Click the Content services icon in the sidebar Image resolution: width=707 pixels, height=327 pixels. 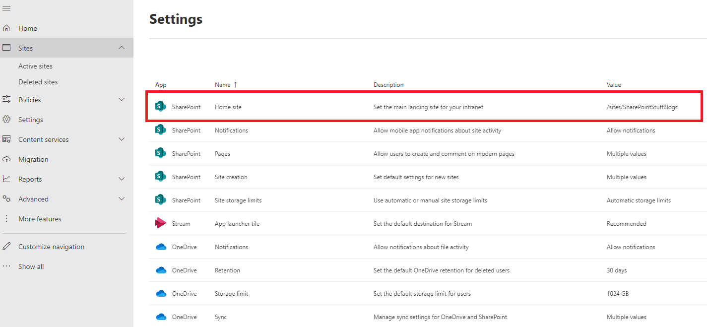(7, 139)
